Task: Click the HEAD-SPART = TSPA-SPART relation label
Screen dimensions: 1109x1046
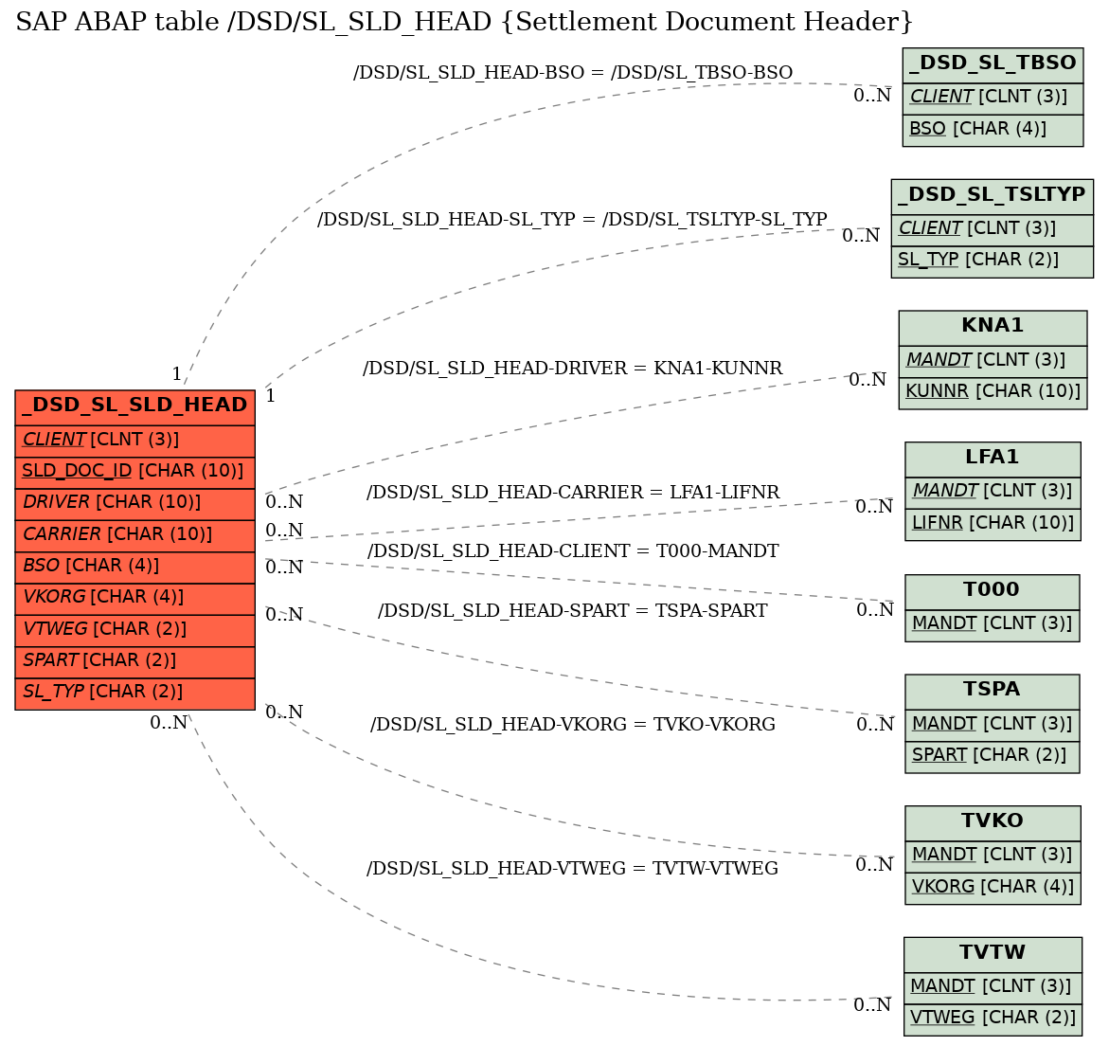Action: pyautogui.click(x=572, y=611)
